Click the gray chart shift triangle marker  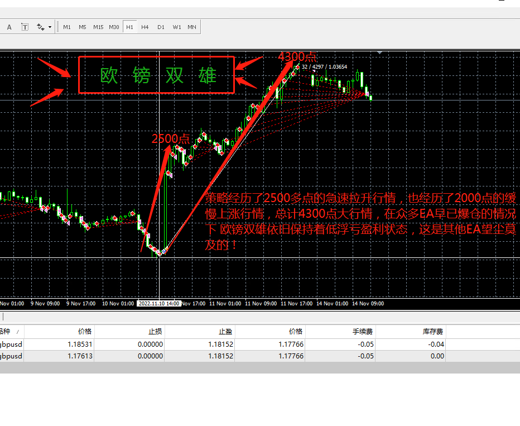click(x=380, y=52)
